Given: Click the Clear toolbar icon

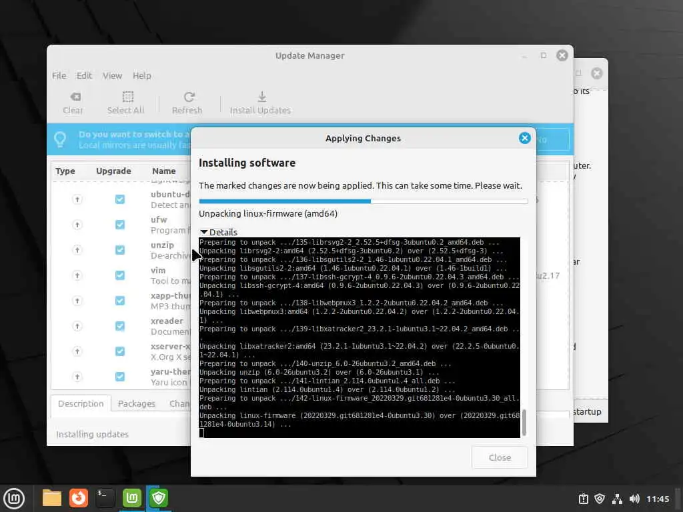Looking at the screenshot, I should pos(75,97).
